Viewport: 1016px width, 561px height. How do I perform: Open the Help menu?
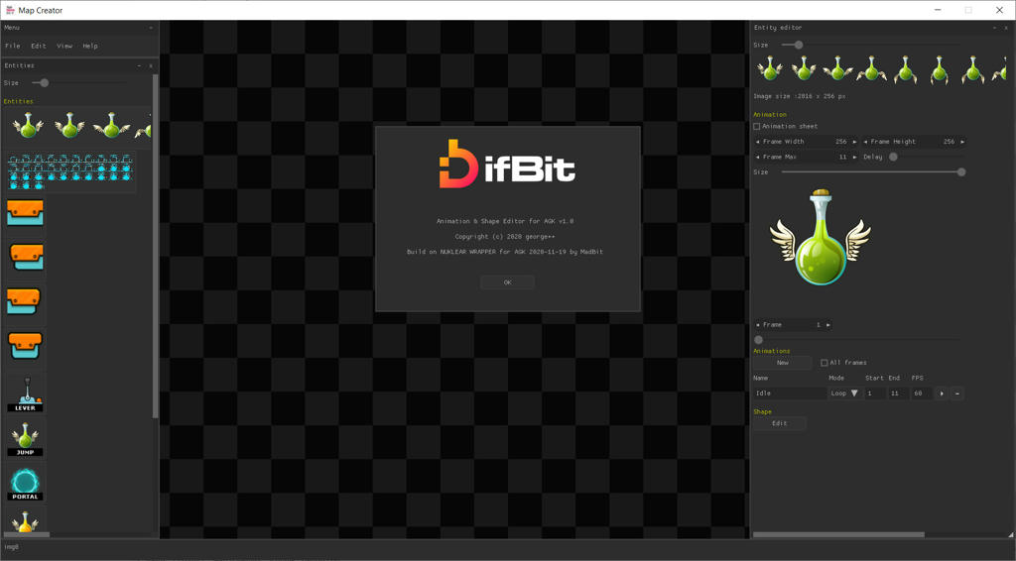pyautogui.click(x=90, y=46)
